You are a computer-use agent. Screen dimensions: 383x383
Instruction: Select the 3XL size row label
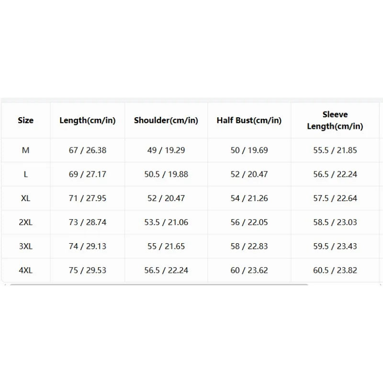[26, 246]
